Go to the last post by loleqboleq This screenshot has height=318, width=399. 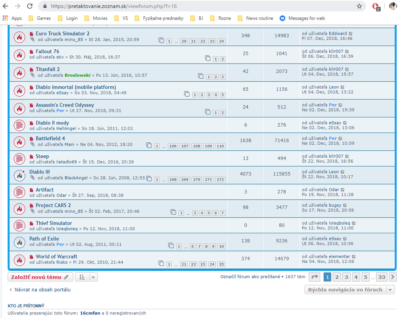[354, 223]
